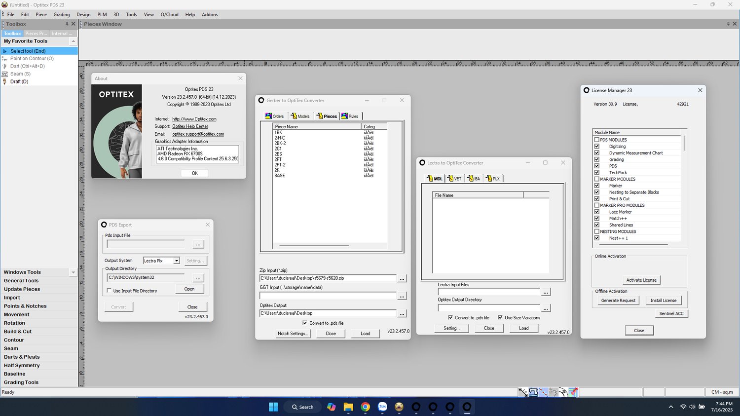Enable the Use Input File Directory checkbox

pos(109,291)
